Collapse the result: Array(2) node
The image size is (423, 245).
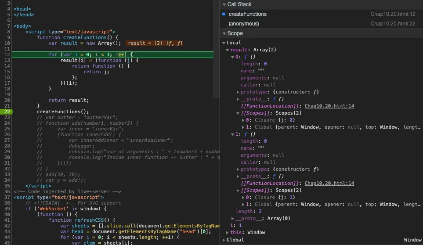(x=228, y=50)
